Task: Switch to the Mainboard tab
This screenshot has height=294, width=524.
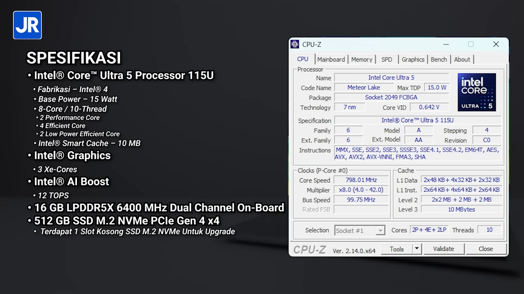Action: pos(331,60)
